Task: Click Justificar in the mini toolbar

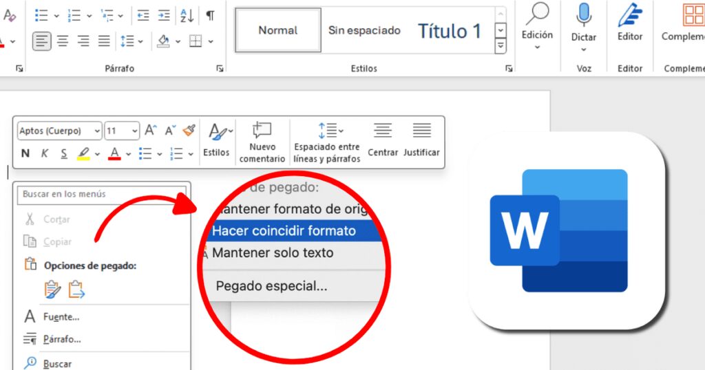Action: [x=421, y=140]
